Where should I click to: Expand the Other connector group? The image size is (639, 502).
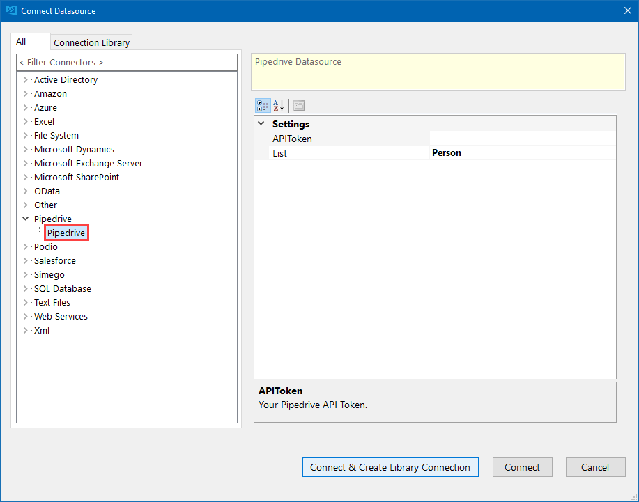(x=25, y=205)
